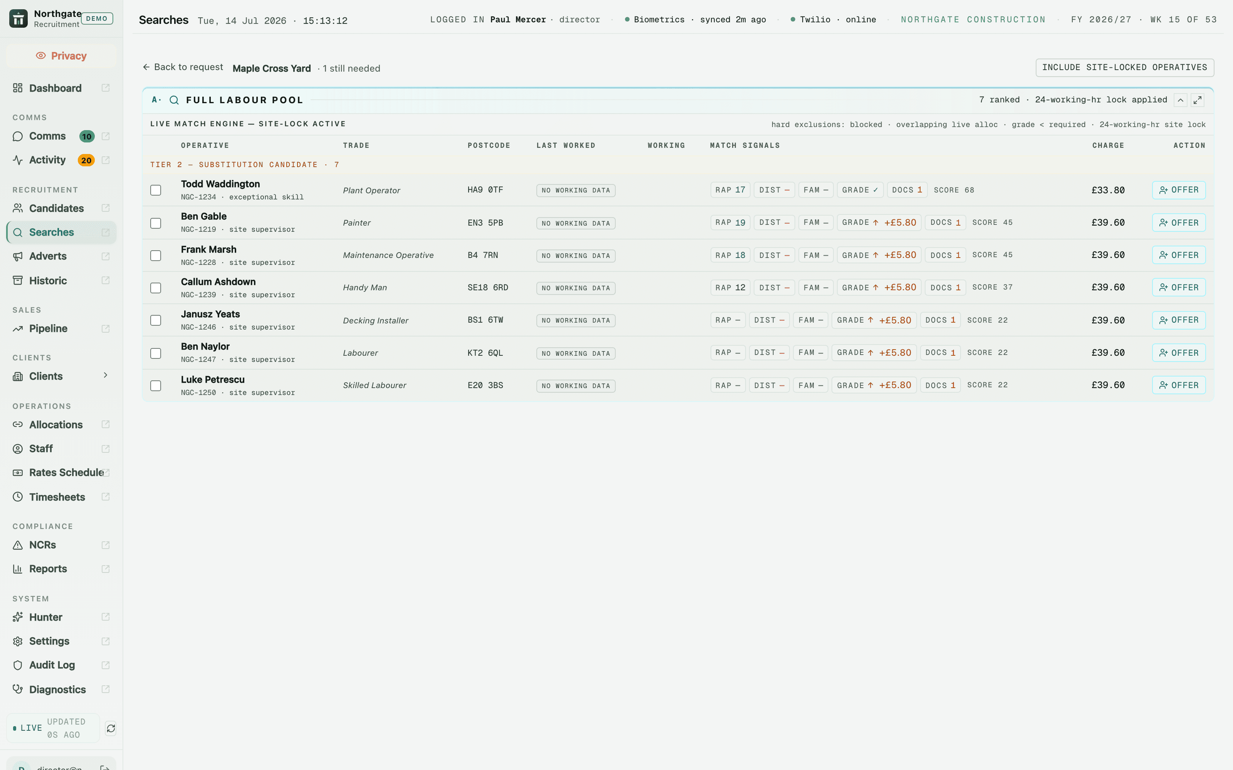This screenshot has height=770, width=1233.
Task: Click the refresh live data icon
Action: tap(111, 728)
